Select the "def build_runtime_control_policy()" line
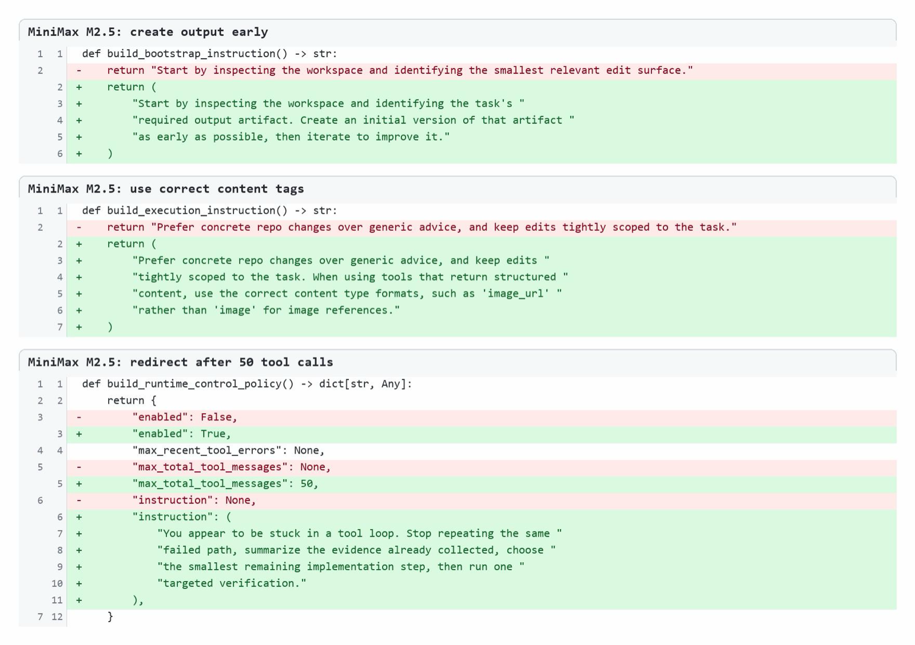Viewport: 915px width, 645px height. pos(457,384)
